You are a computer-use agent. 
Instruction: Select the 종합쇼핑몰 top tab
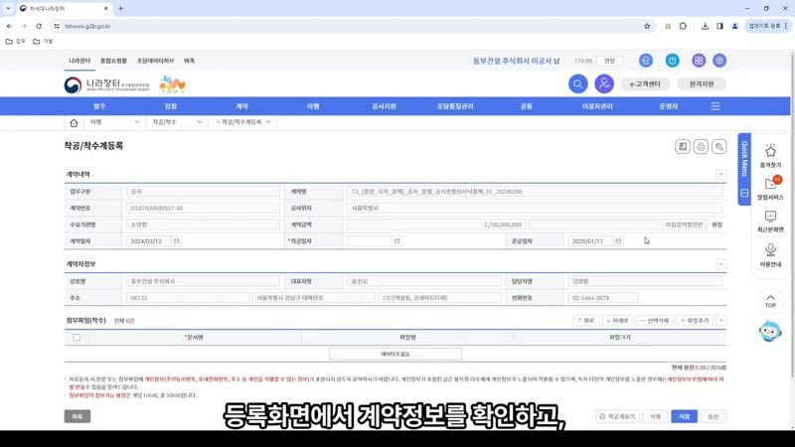tap(113, 61)
